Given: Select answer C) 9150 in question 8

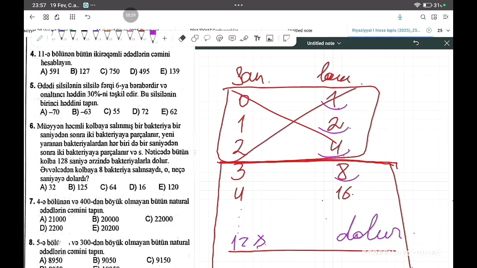Looking at the screenshot, I should pos(158,260).
